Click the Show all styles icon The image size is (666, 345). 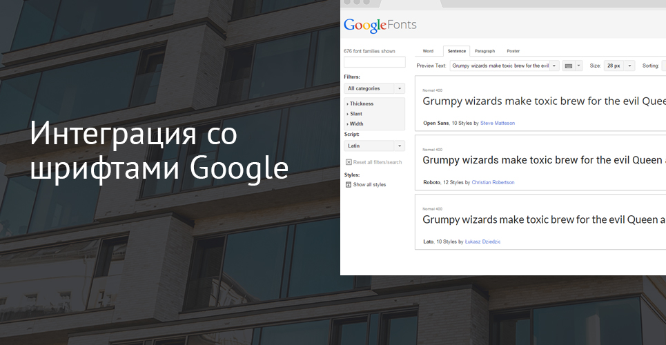(349, 185)
